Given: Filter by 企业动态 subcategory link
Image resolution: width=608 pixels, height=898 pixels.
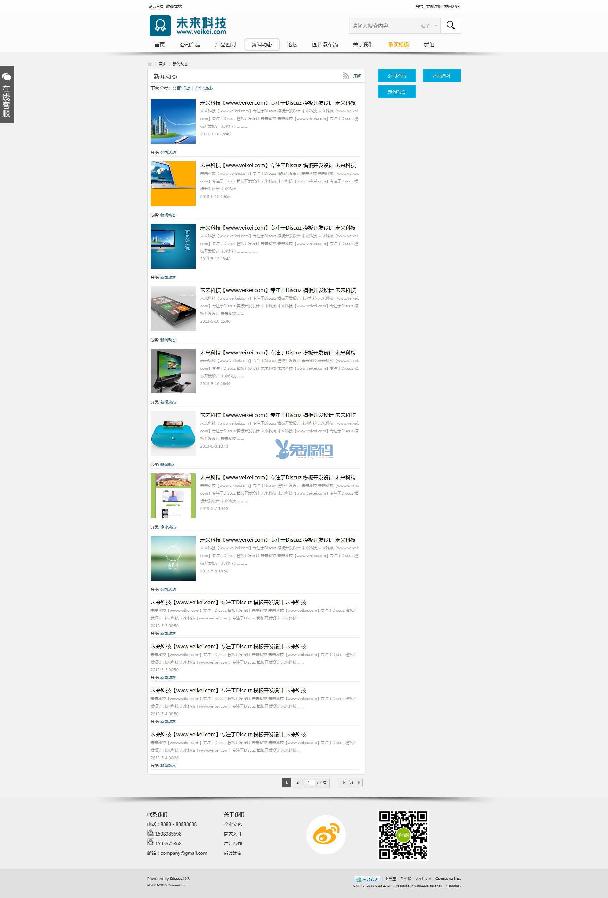Looking at the screenshot, I should point(204,88).
